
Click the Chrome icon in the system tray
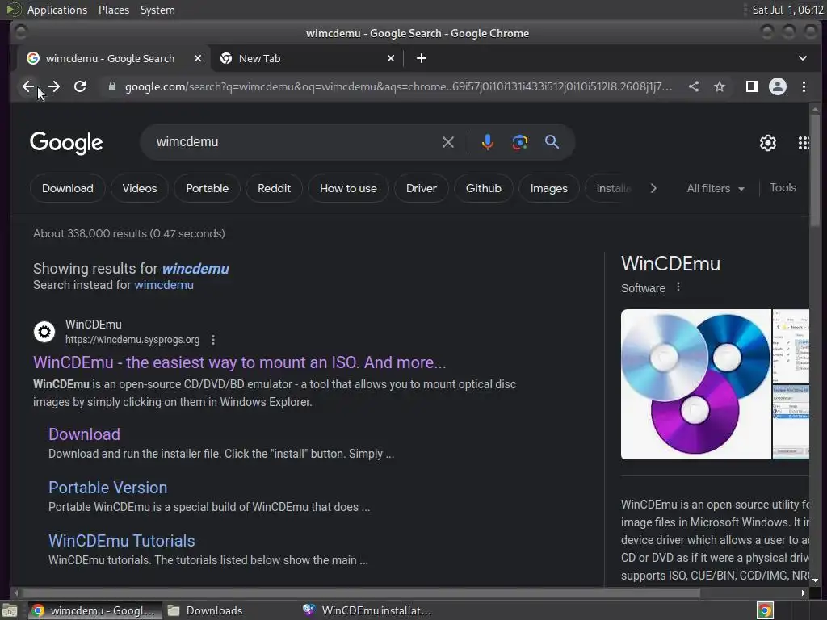(x=765, y=610)
